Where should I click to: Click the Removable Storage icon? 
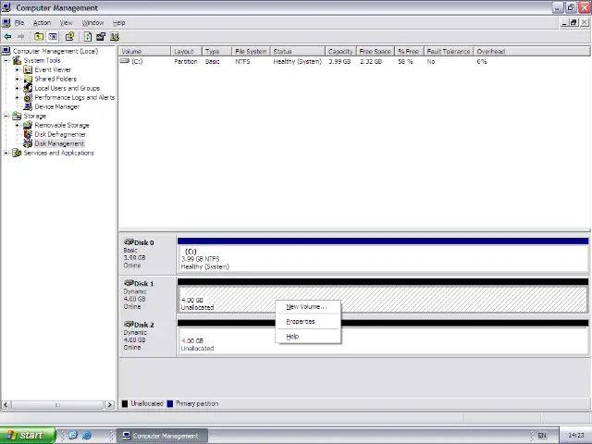point(28,125)
